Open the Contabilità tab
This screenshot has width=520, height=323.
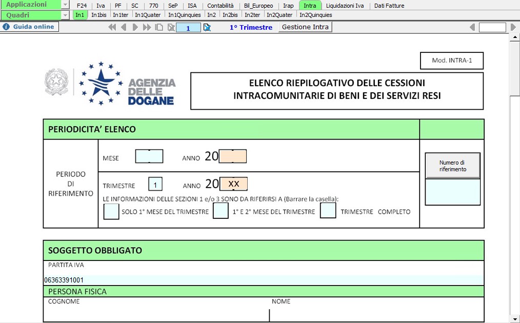(x=221, y=5)
